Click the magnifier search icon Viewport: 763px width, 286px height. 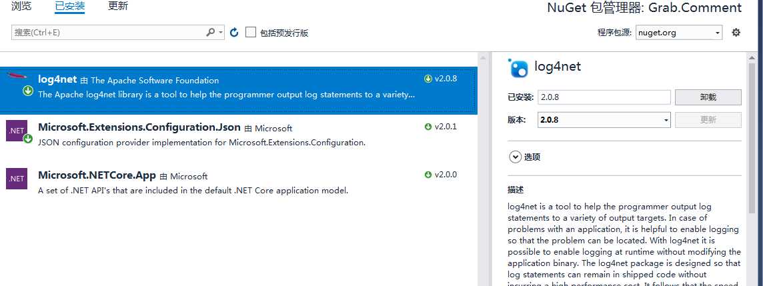coord(210,32)
